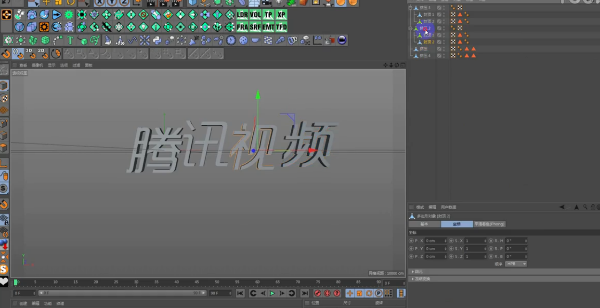Toggle P.Y animation circle

click(x=411, y=249)
